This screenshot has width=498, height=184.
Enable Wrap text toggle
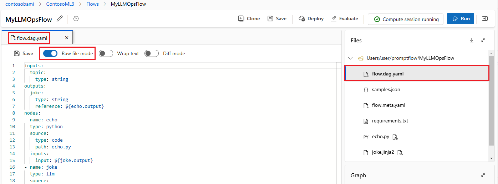(x=106, y=53)
